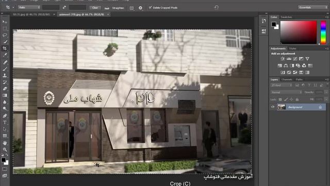Select the Zoom tool

coord(5,149)
